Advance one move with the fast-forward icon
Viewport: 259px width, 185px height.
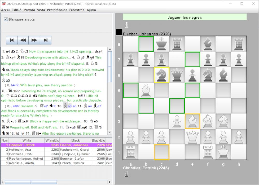34,40
